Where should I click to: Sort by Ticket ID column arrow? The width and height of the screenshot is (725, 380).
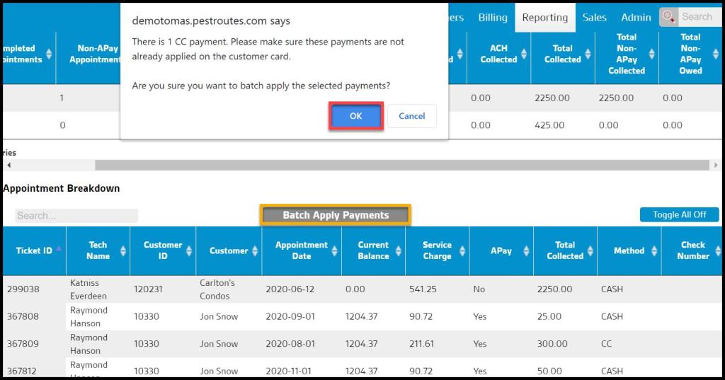[58, 249]
